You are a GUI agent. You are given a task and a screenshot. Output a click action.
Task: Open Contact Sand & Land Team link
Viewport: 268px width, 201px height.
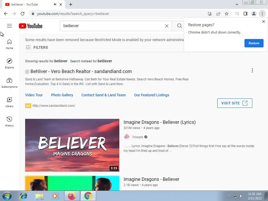coord(104,95)
